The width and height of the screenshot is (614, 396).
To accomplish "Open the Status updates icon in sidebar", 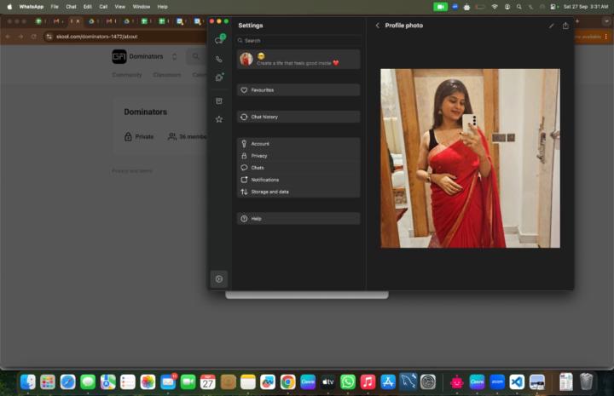I will click(219, 77).
